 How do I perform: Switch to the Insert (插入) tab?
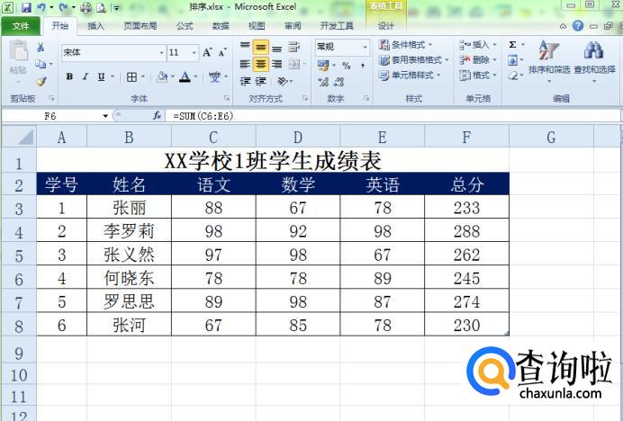[x=95, y=26]
